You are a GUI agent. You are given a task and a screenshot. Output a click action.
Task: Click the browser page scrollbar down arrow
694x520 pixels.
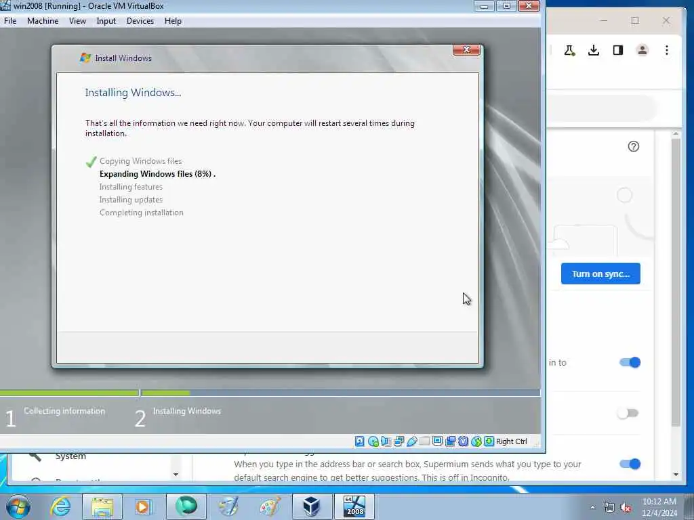tap(676, 475)
